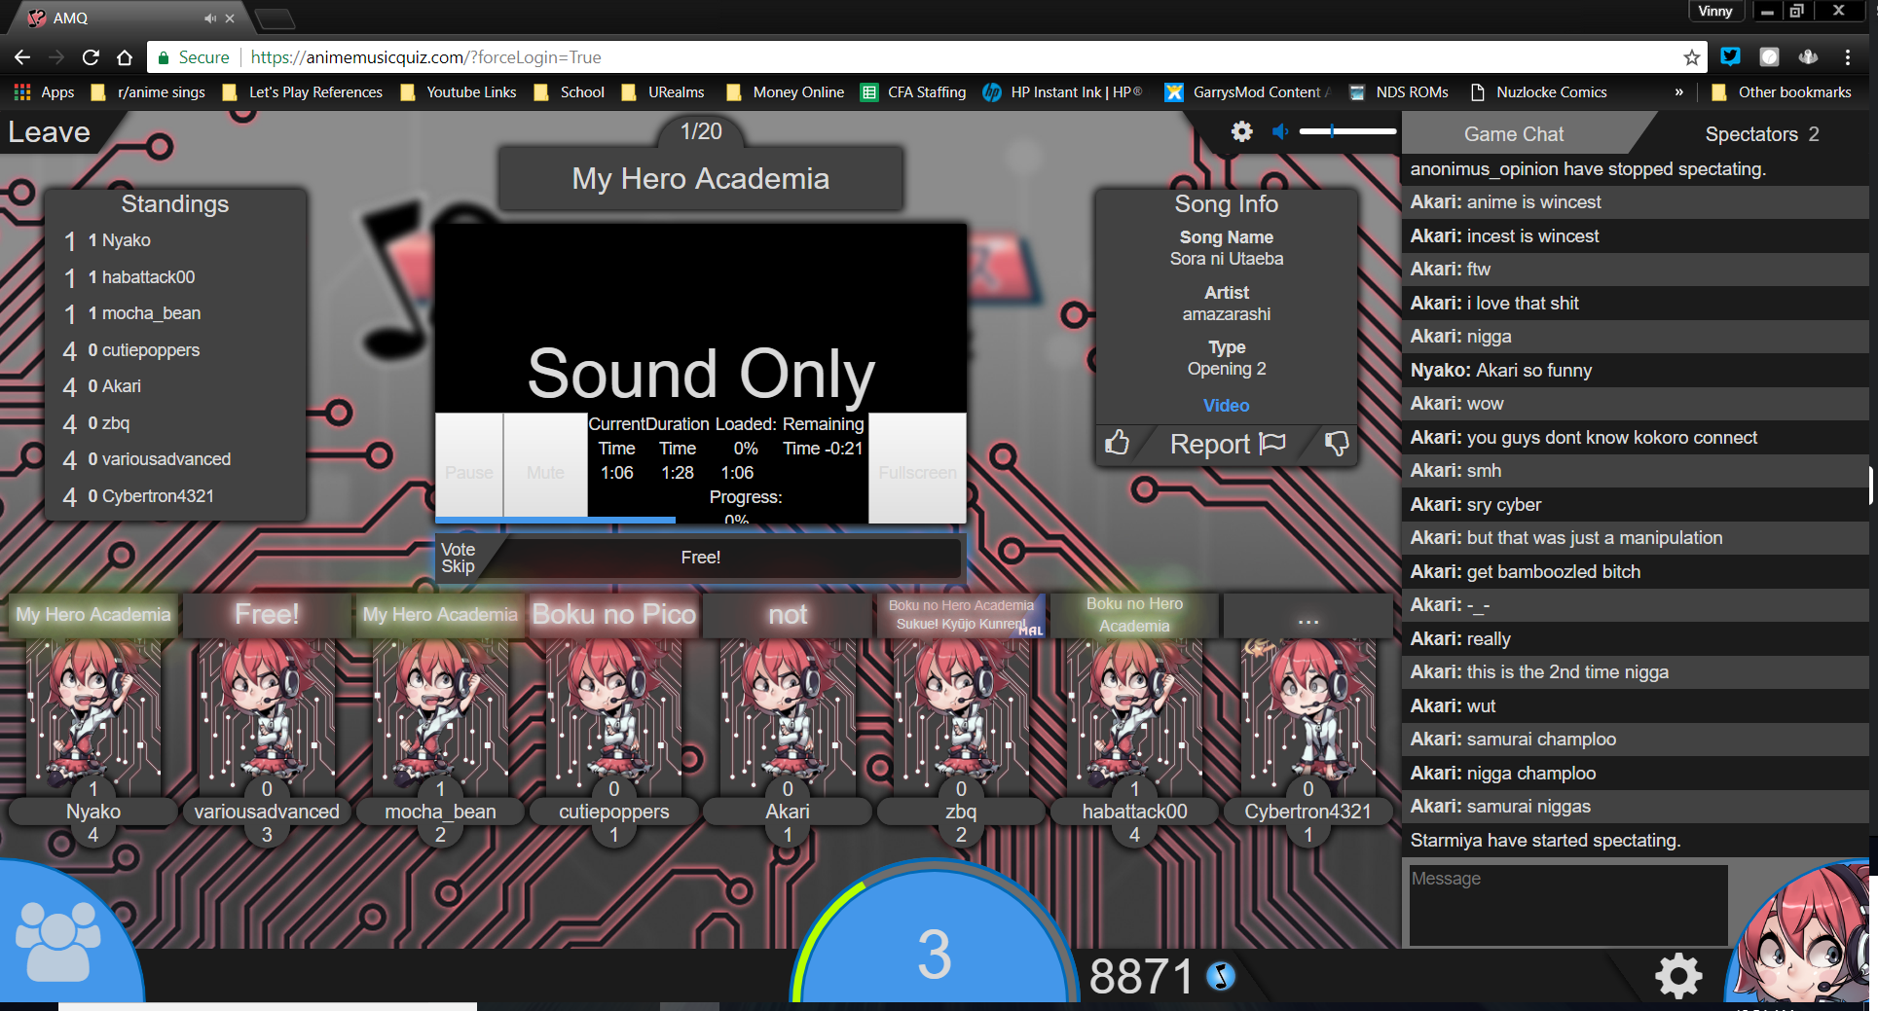Open the GarrysMod Content bookmark
The width and height of the screenshot is (1878, 1011).
(1248, 92)
